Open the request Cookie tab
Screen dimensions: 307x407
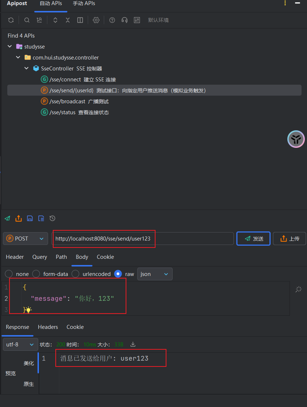(x=106, y=257)
